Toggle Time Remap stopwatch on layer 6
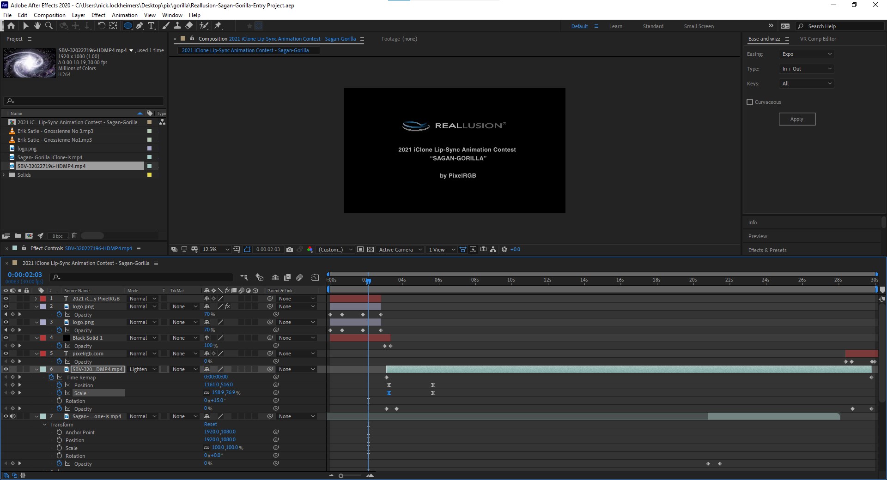 [51, 378]
